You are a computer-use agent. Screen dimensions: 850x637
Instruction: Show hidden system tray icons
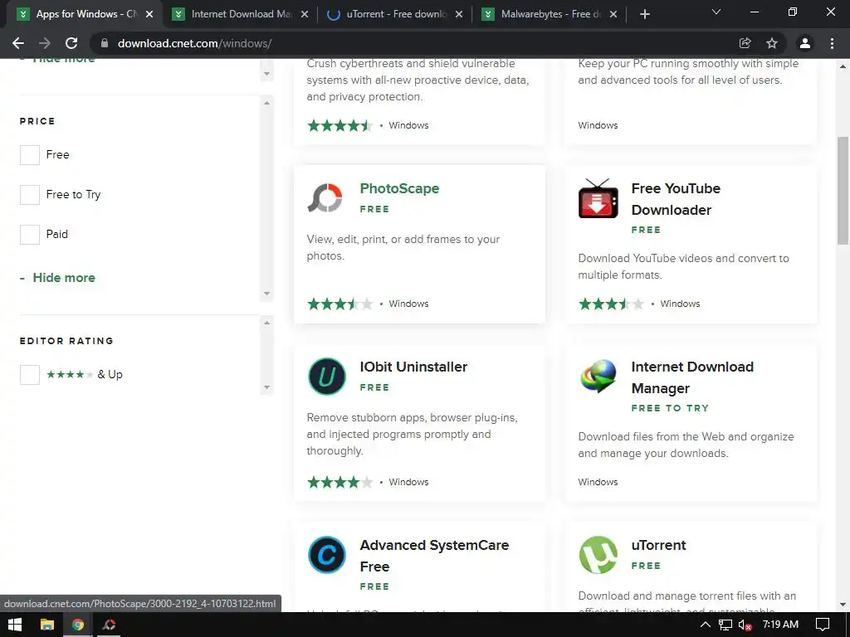click(x=705, y=625)
